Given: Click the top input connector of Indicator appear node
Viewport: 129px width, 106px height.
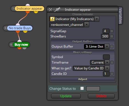Looking at the screenshot, I should (x=28, y=5).
